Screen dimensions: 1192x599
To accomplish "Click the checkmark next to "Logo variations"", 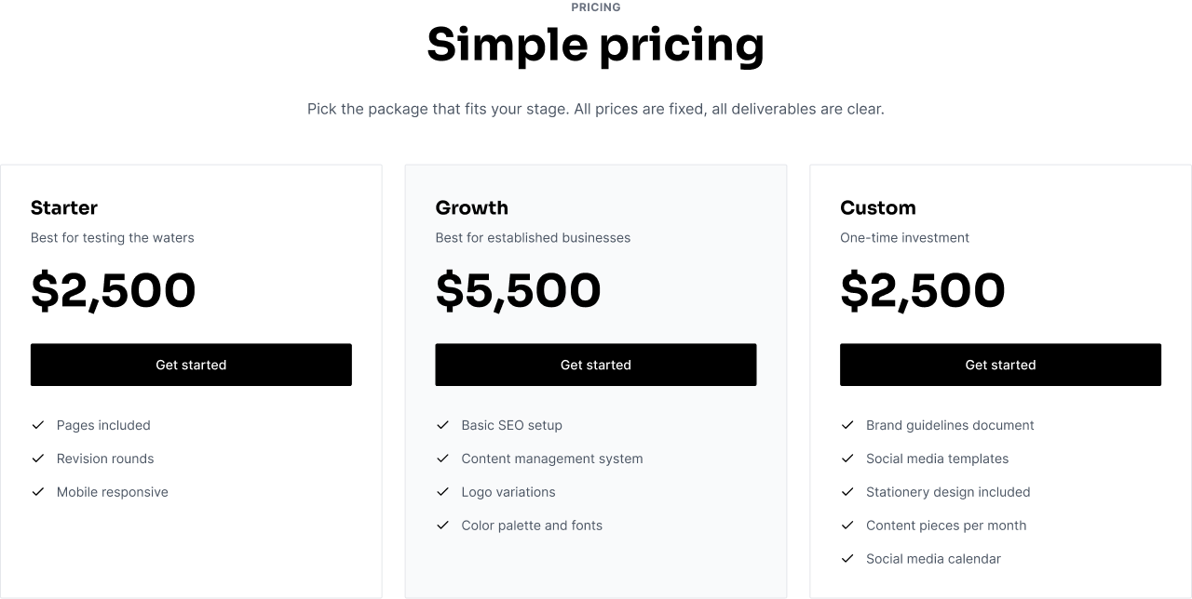I will click(443, 492).
